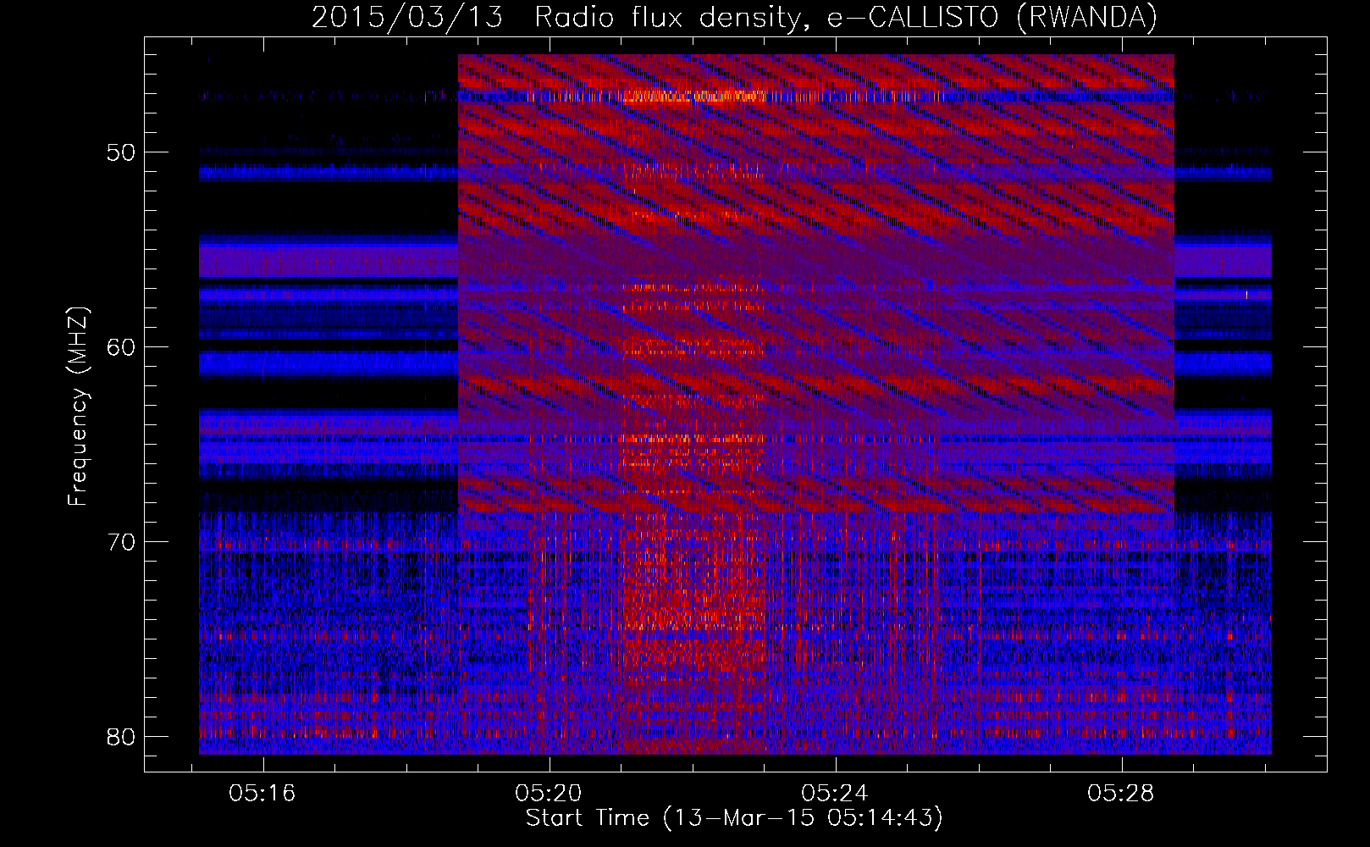Click the '80' frequency tick label
Image resolution: width=1370 pixels, height=847 pixels.
coord(122,737)
